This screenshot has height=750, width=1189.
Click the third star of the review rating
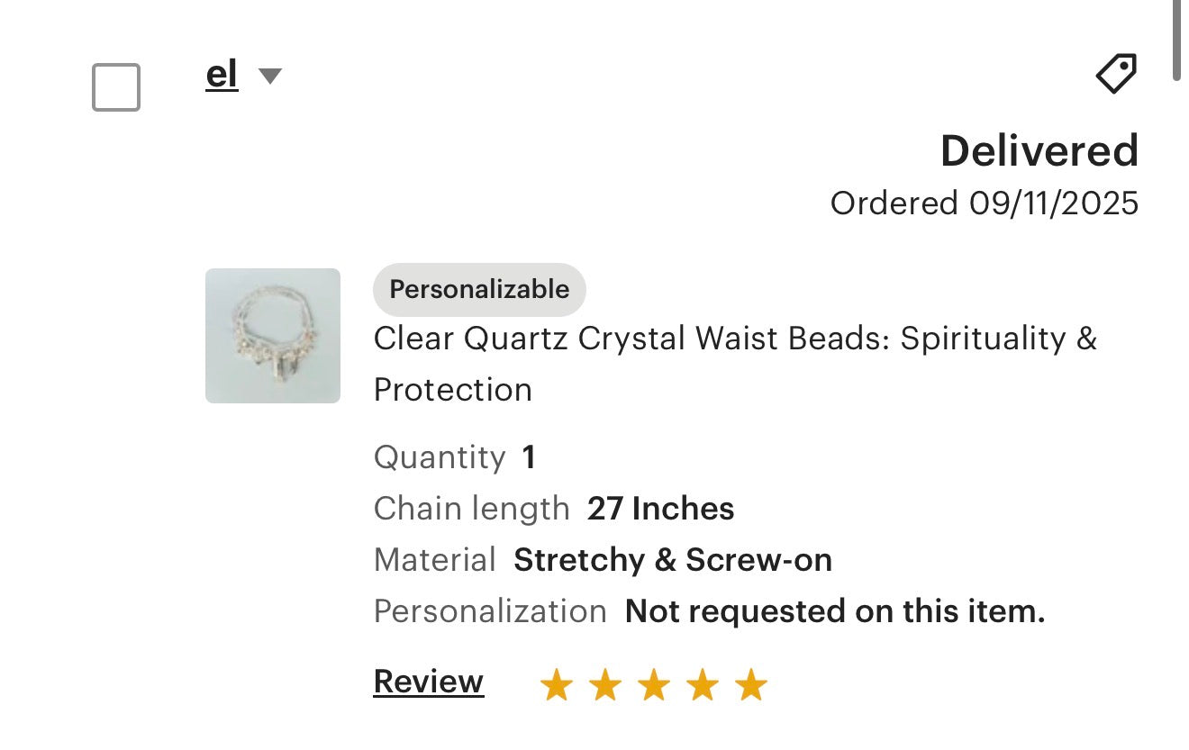click(655, 684)
